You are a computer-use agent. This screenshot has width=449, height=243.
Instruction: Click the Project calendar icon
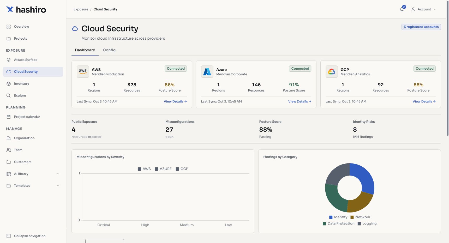[9, 117]
